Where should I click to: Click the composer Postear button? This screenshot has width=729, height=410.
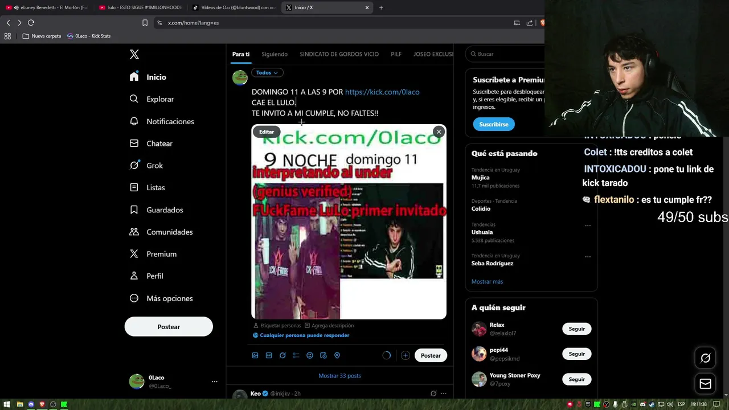[x=431, y=355]
